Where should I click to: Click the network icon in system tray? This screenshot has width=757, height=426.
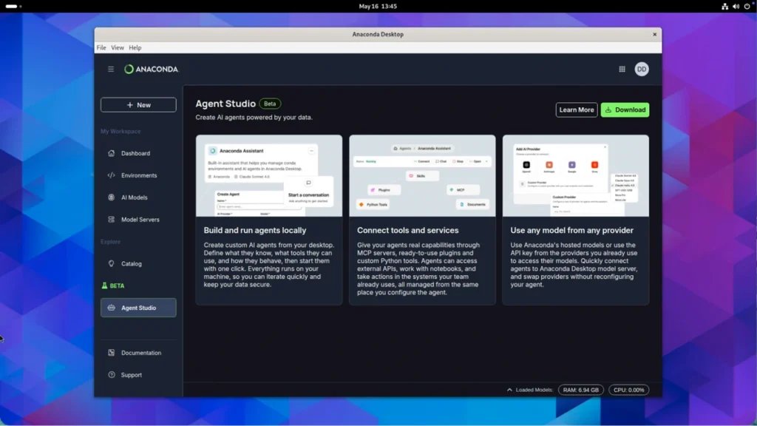pyautogui.click(x=724, y=6)
